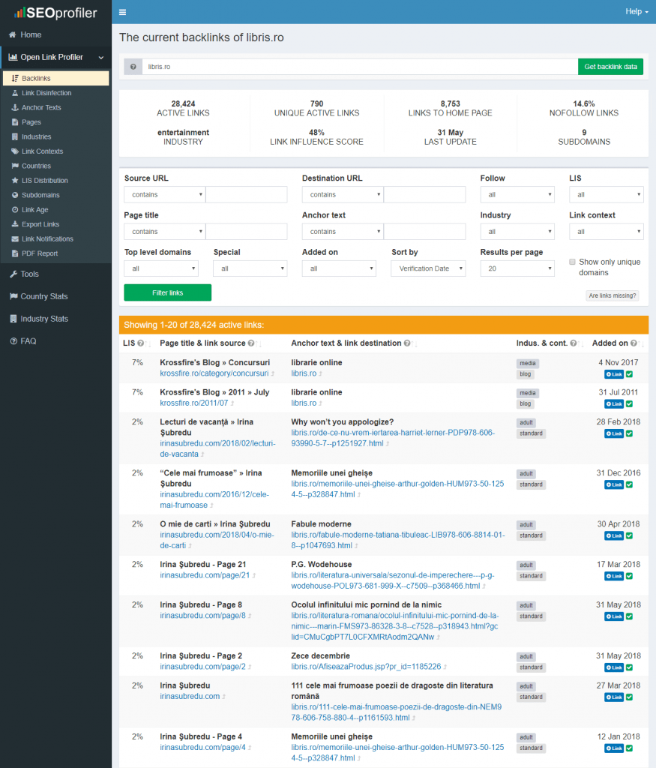Click the SEOprofiler logo

click(x=55, y=13)
